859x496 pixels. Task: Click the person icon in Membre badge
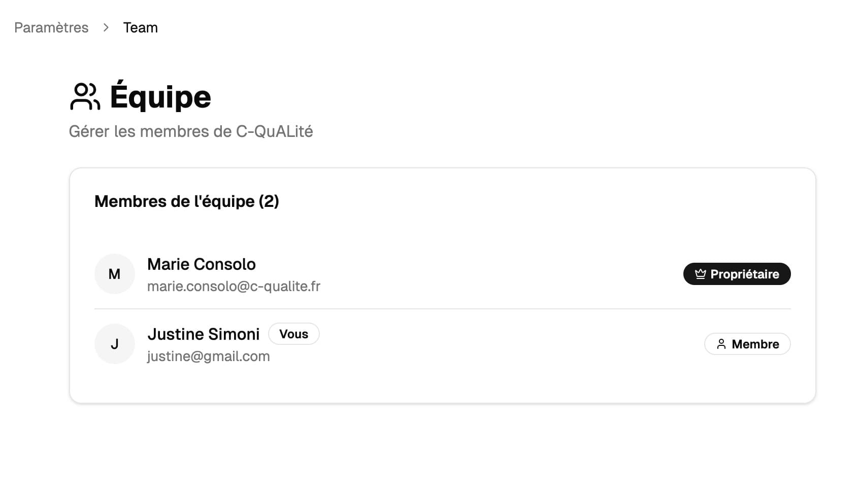721,344
